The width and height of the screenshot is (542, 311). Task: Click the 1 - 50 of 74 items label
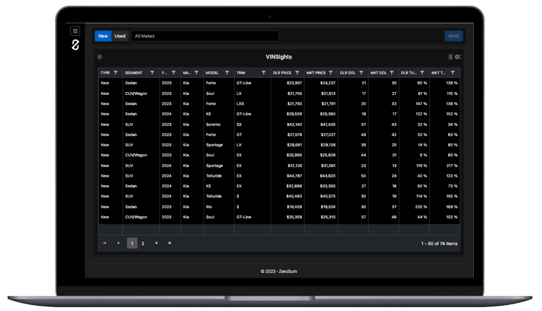439,244
